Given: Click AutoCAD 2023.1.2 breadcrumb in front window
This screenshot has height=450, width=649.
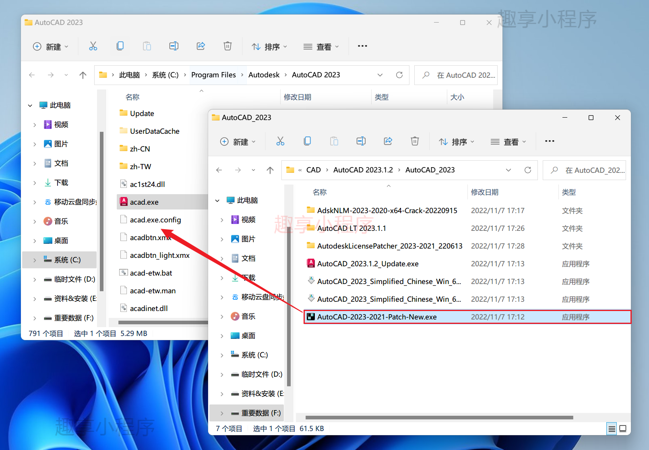Looking at the screenshot, I should click(x=363, y=170).
